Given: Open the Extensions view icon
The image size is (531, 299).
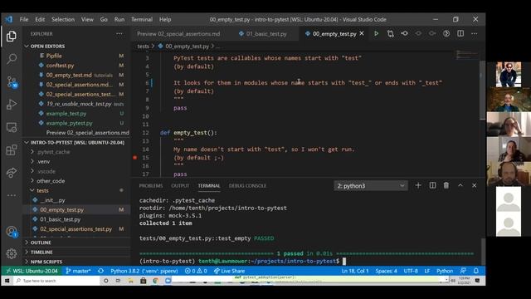Looking at the screenshot, I should [12, 149].
